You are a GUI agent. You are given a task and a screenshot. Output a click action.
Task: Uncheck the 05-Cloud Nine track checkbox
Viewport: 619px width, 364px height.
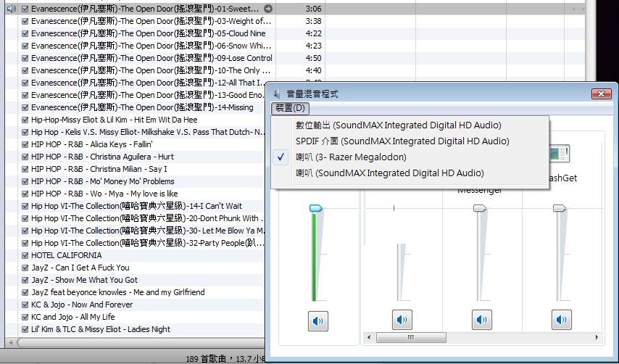point(25,33)
